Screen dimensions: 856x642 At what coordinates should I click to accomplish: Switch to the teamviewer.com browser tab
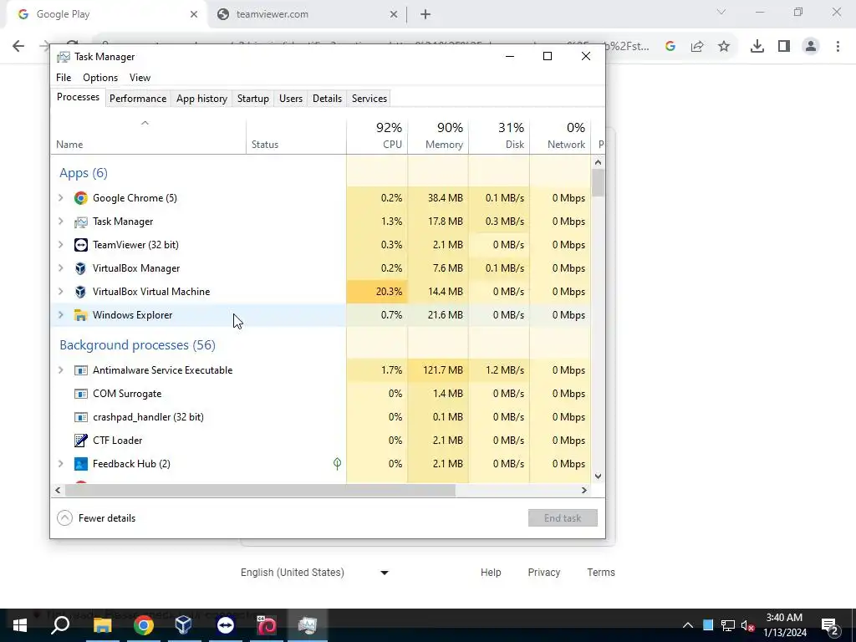(x=308, y=14)
